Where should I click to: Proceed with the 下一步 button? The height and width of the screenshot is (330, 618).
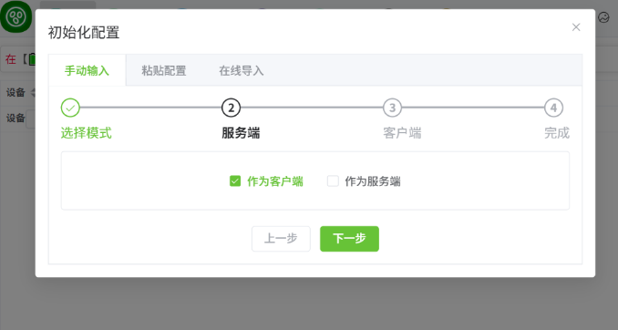(x=349, y=239)
